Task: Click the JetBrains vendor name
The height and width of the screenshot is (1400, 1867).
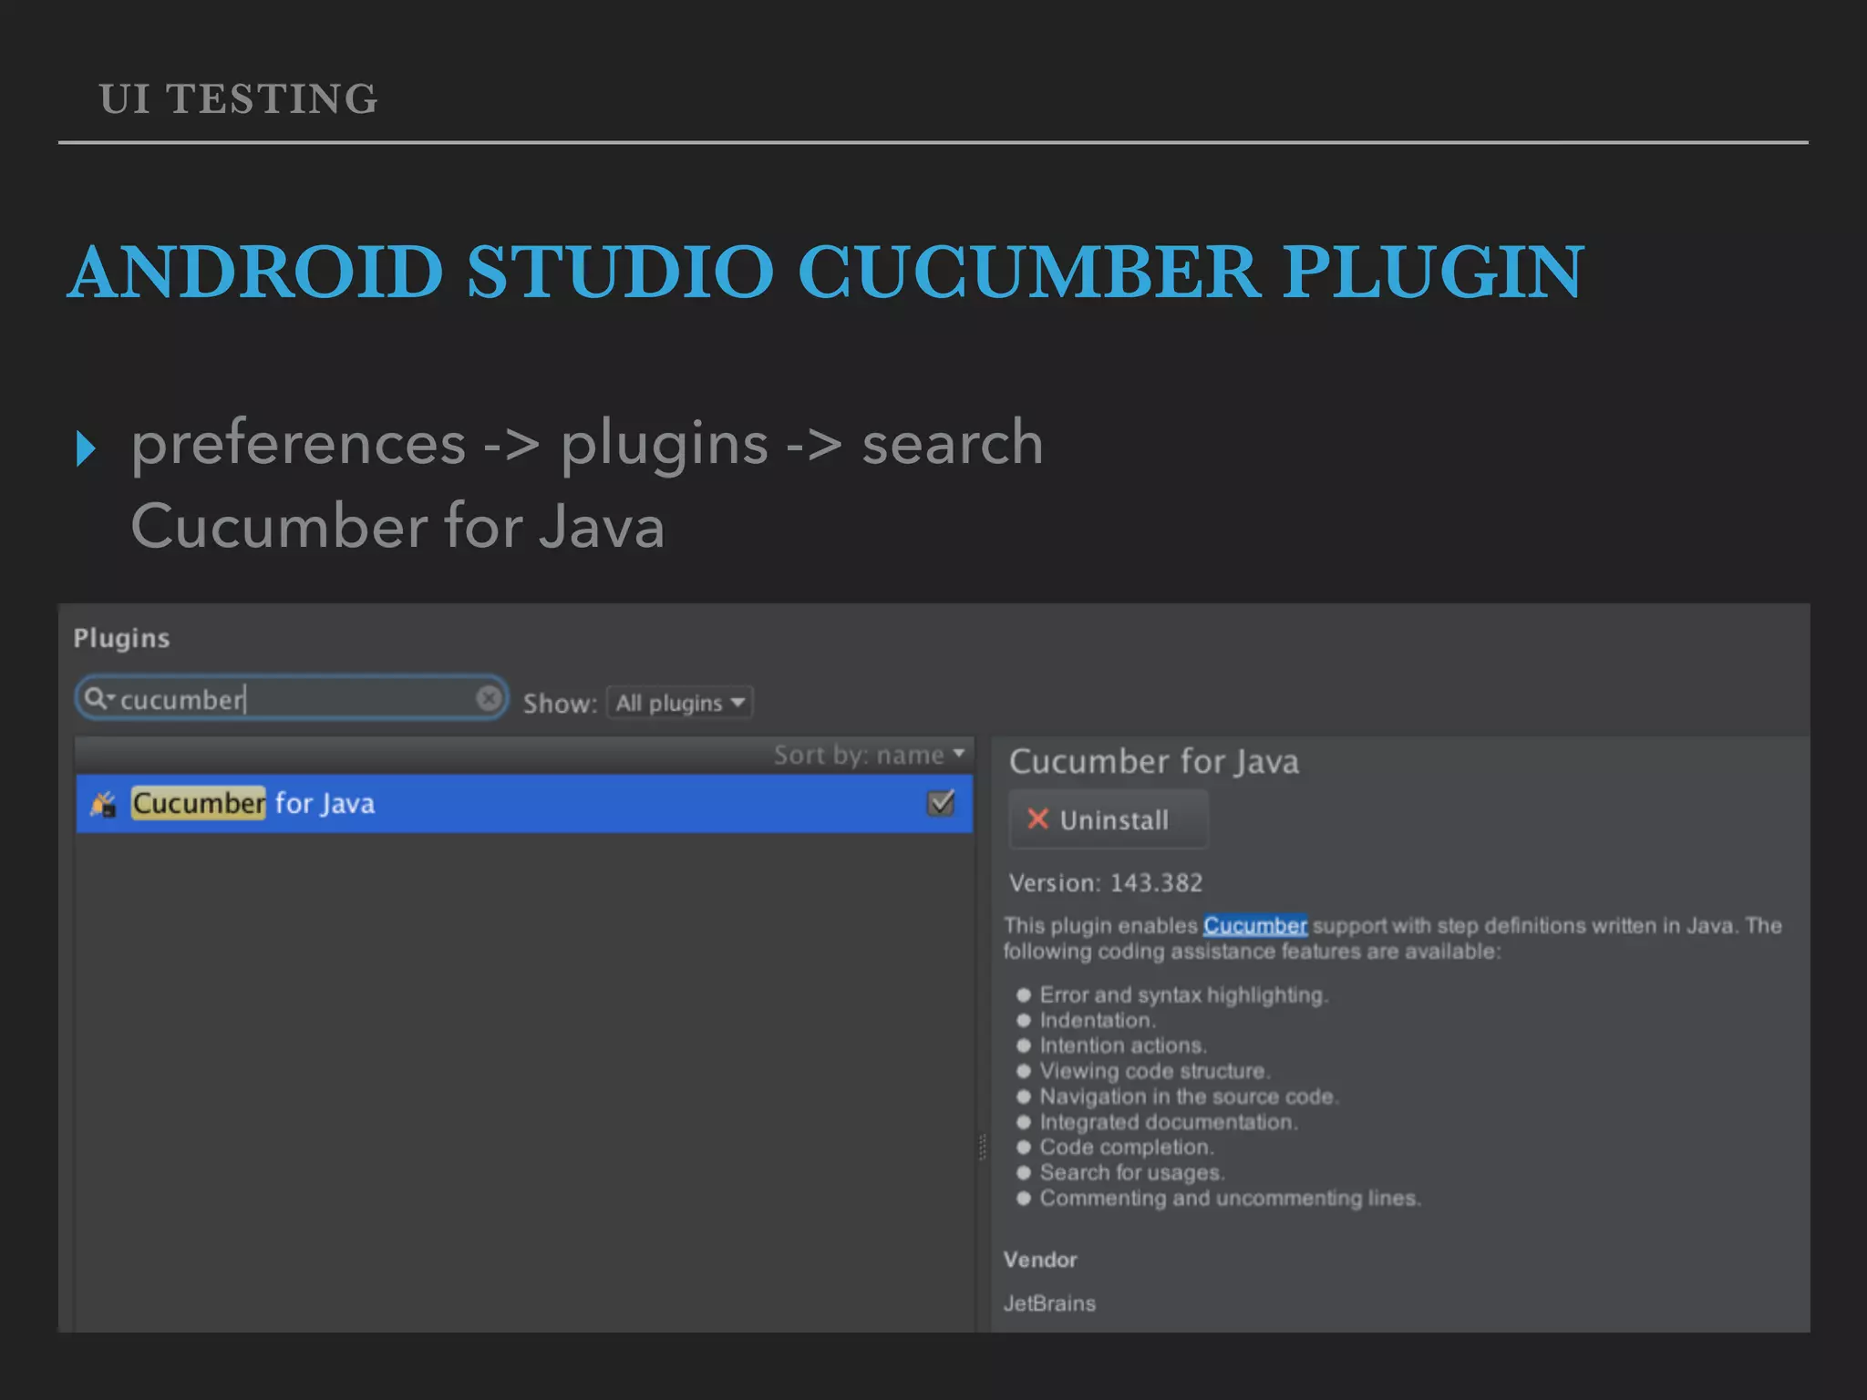Action: tap(1049, 1303)
